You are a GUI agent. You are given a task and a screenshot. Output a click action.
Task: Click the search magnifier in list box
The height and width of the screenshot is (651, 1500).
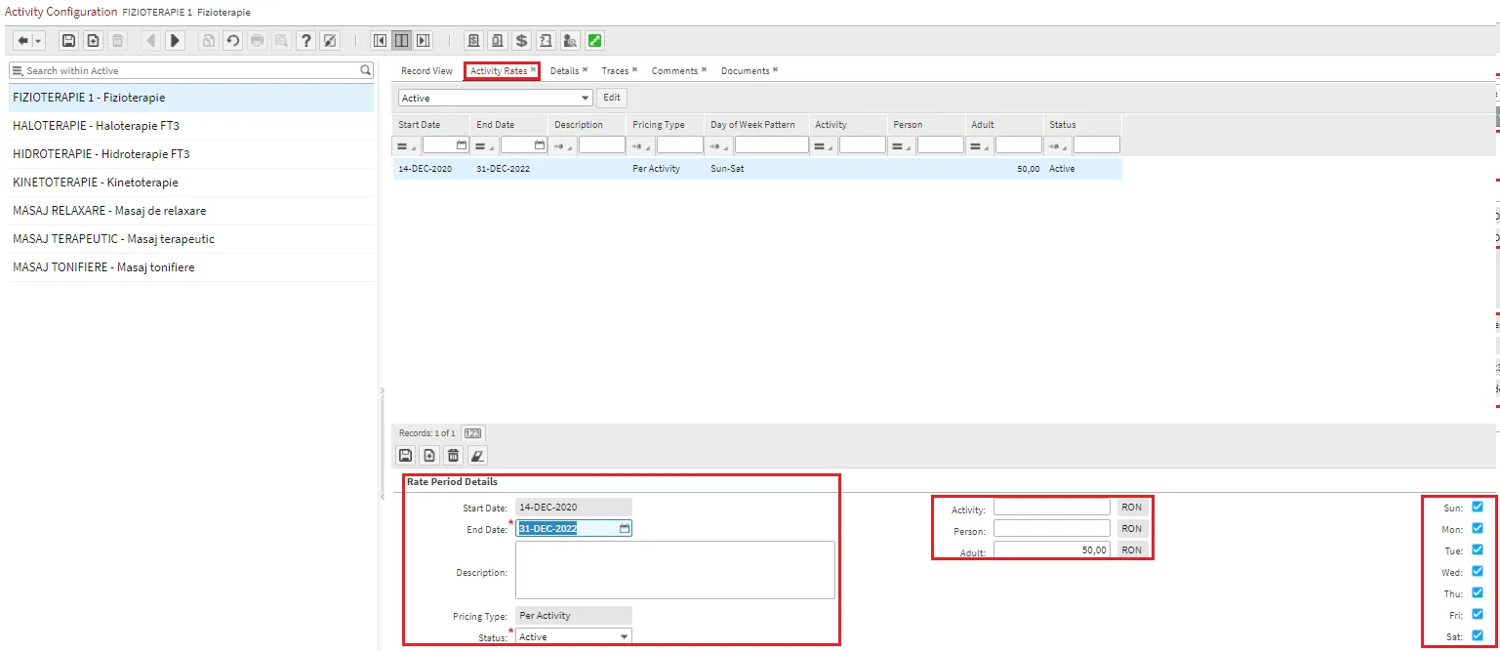[365, 70]
